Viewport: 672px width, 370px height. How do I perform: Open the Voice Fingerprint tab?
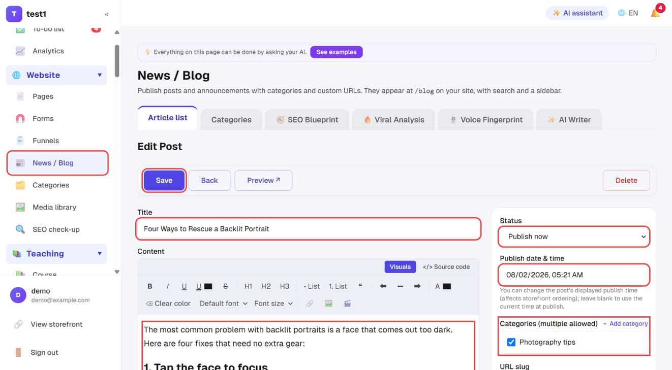point(485,120)
